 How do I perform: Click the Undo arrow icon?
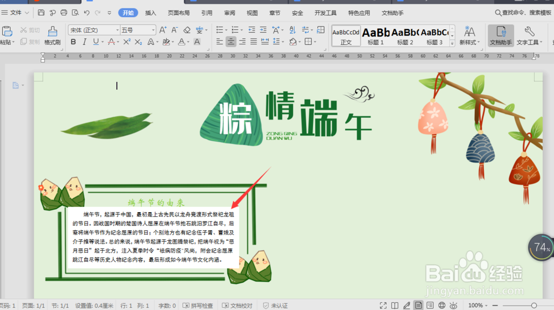pos(86,13)
